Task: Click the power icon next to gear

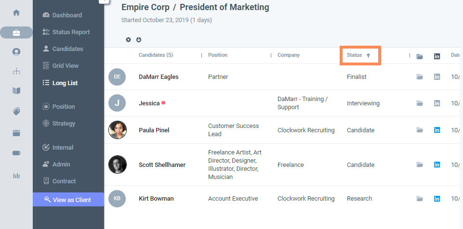Action: 139,39
